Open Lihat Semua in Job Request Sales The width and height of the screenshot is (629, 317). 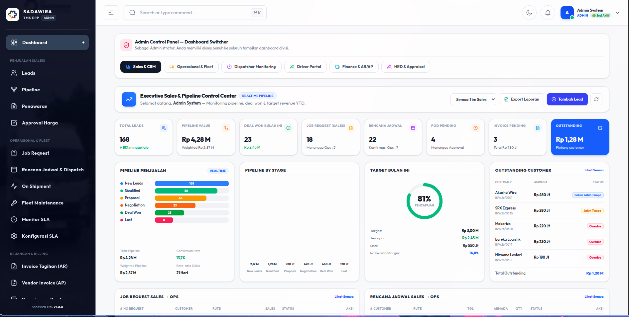(x=344, y=297)
